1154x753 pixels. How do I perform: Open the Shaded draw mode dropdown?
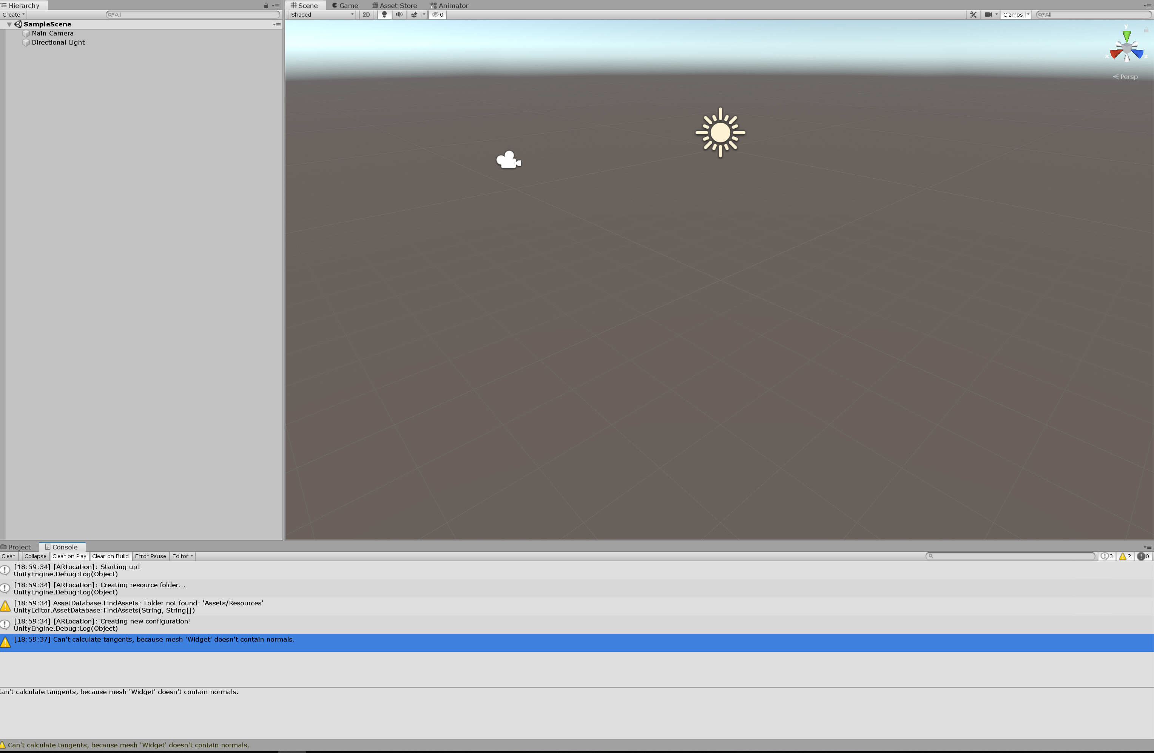tap(321, 15)
